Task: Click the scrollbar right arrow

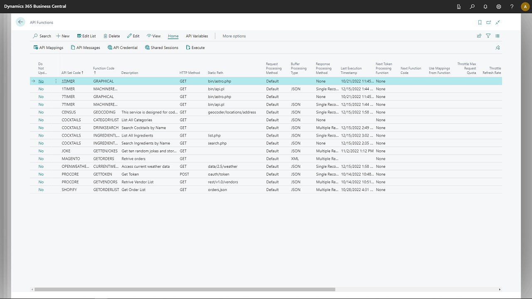Action: point(500,289)
